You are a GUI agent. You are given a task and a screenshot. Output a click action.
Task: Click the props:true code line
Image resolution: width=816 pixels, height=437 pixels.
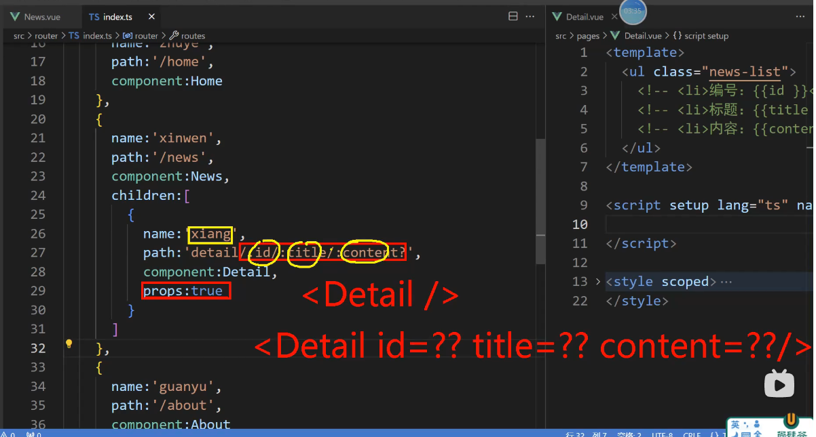tap(183, 291)
